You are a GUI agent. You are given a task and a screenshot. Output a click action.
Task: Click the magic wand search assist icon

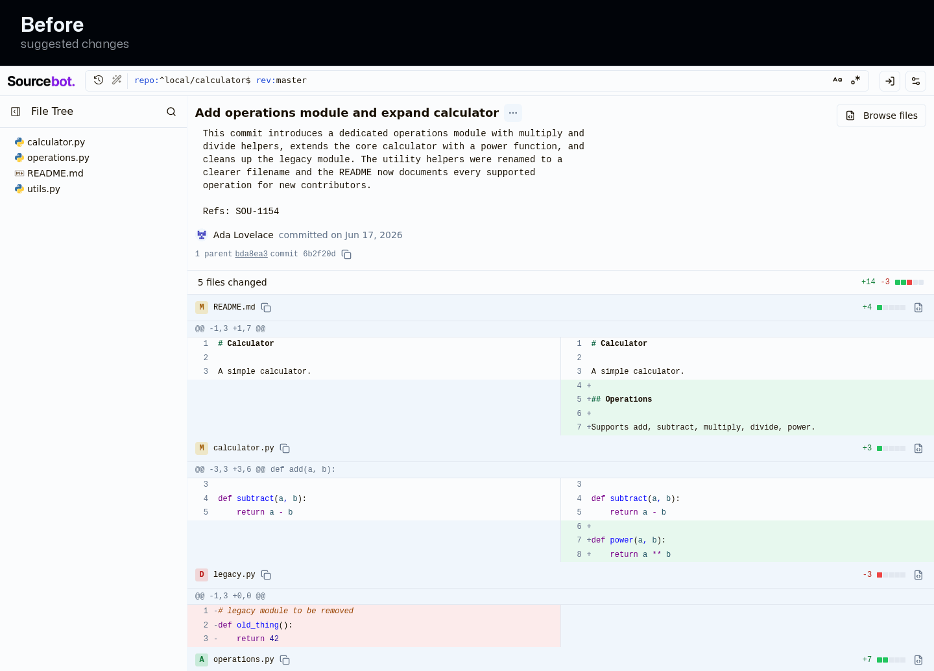[x=117, y=80]
